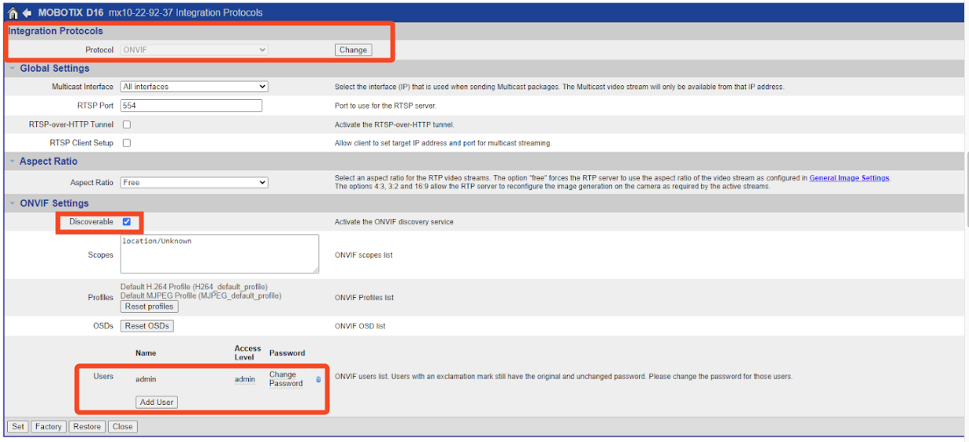Image resolution: width=969 pixels, height=442 pixels.
Task: Delete the admin user via trash icon
Action: (318, 380)
